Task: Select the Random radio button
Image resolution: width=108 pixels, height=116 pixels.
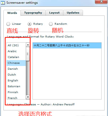Action: [x=51, y=24]
